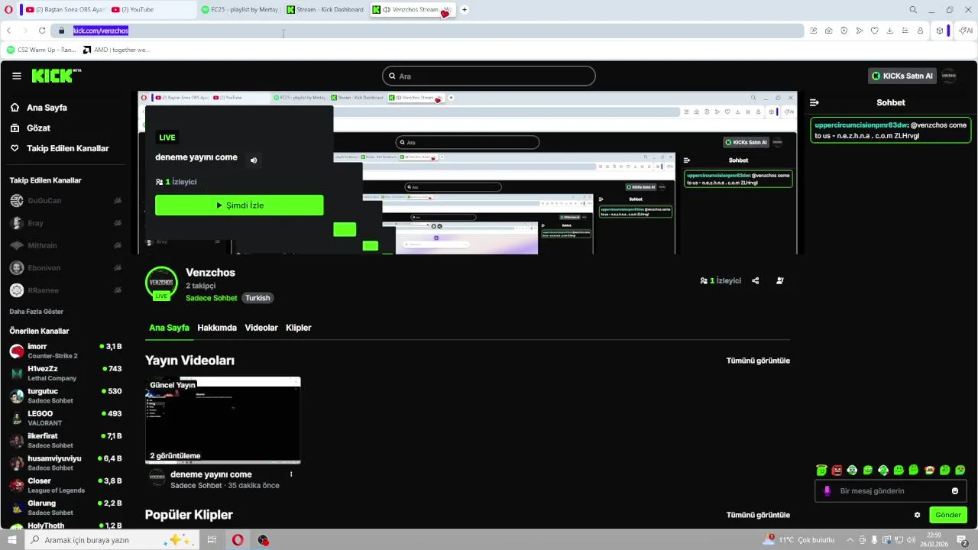Open a new browser tab

click(464, 10)
